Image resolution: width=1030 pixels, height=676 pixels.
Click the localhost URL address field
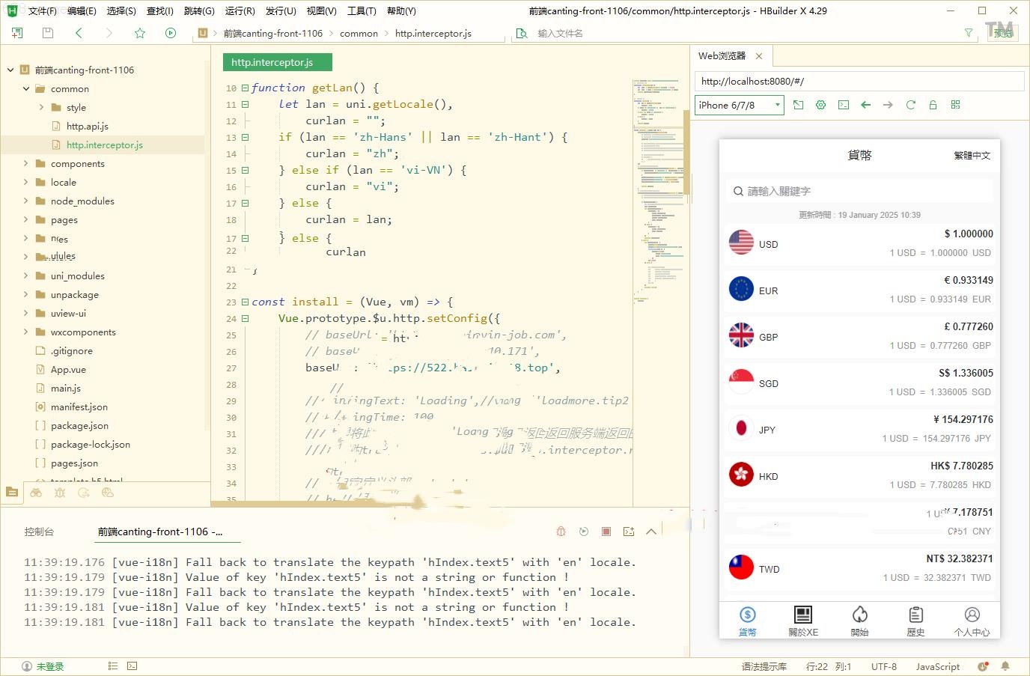pyautogui.click(x=858, y=81)
